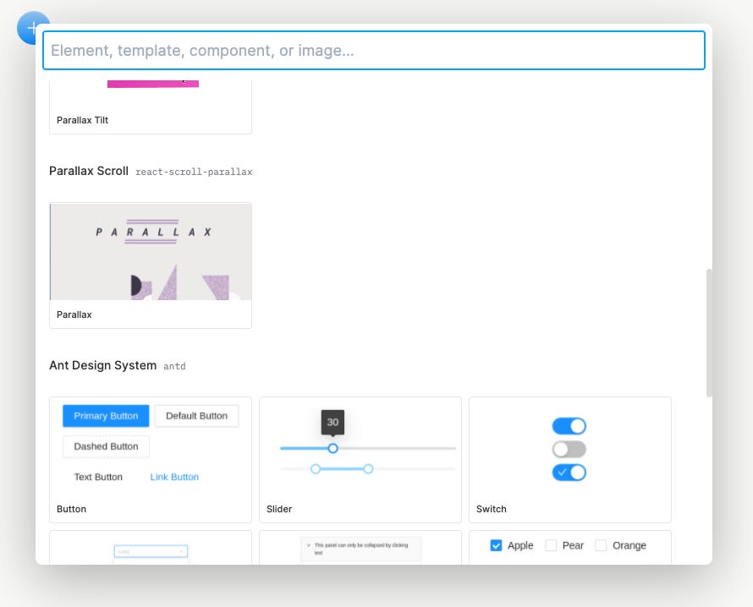Turn off the top blue switch
Image resolution: width=753 pixels, height=607 pixels.
tap(569, 425)
